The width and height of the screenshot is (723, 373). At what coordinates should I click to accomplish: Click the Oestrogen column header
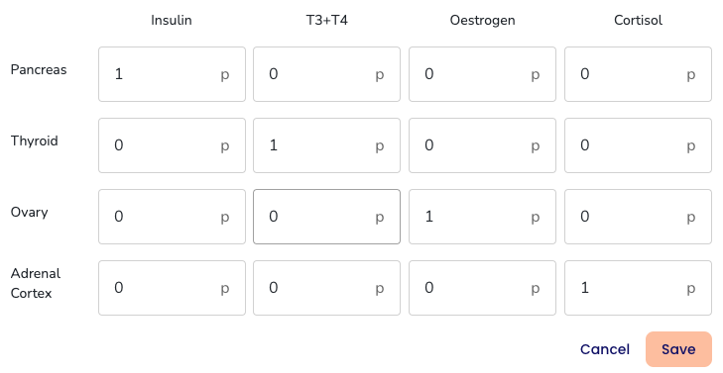pos(482,20)
